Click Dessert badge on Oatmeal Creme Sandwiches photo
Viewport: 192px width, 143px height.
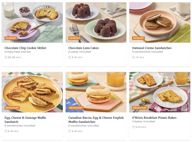coord(138,38)
